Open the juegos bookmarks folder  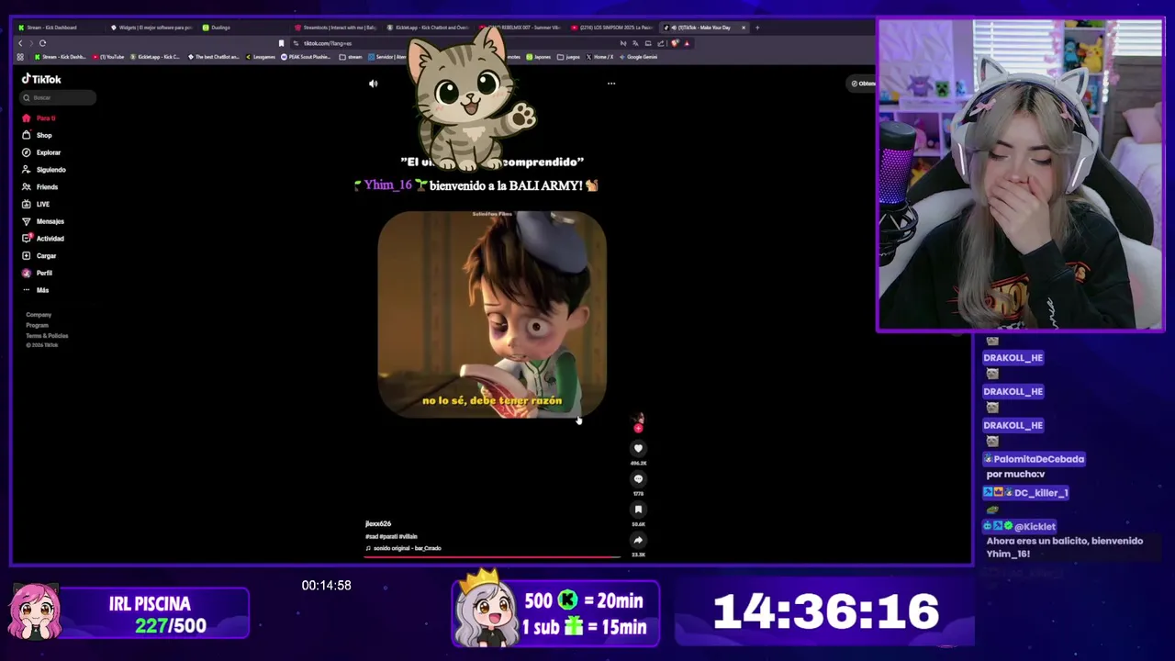[569, 57]
